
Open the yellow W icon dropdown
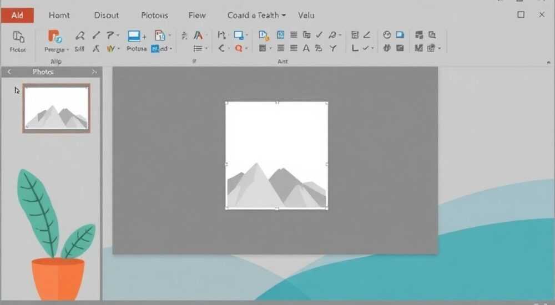(119, 48)
